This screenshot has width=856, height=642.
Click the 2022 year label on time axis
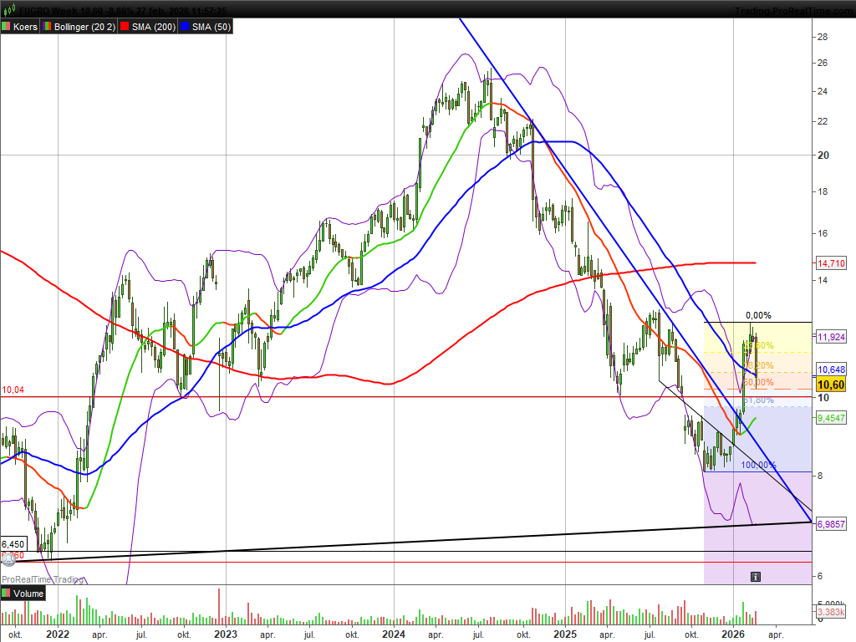(58, 634)
